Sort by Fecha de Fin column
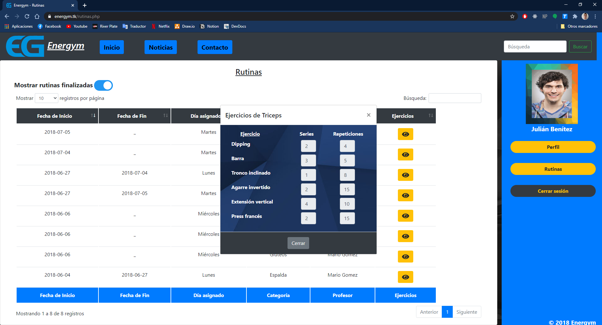Image resolution: width=602 pixels, height=325 pixels. [x=135, y=116]
